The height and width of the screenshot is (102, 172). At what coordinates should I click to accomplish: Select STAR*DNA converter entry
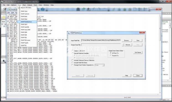tap(27, 19)
